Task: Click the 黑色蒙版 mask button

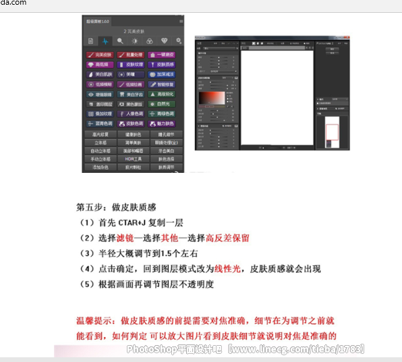Action: pos(131,104)
